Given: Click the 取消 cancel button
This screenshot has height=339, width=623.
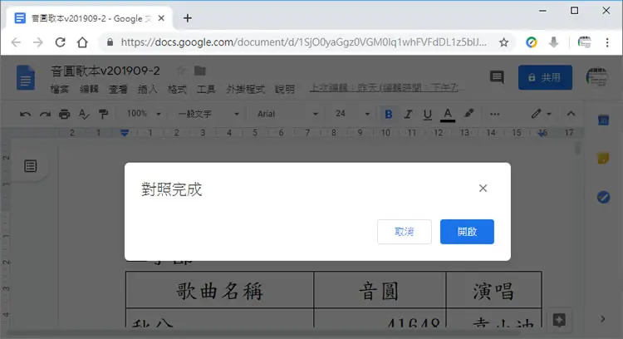Looking at the screenshot, I should 404,232.
